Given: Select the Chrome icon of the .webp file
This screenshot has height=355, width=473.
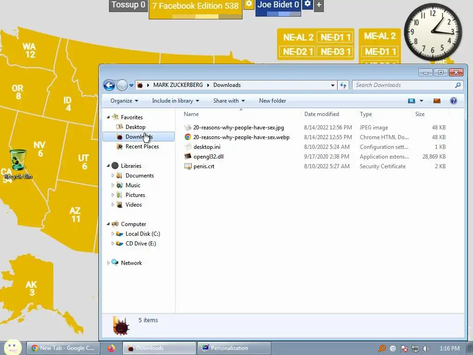Looking at the screenshot, I should click(x=188, y=137).
